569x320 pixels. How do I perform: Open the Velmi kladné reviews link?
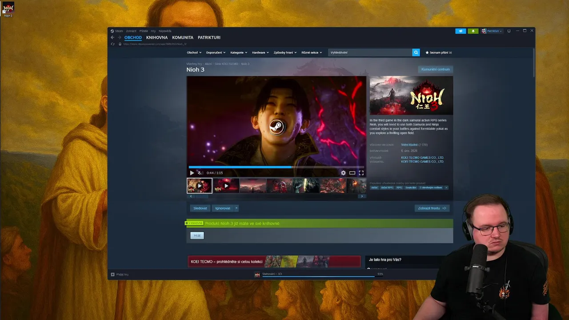tap(409, 145)
